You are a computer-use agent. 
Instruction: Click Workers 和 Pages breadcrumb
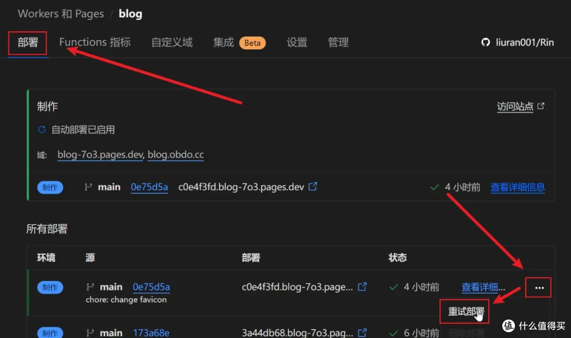pos(61,14)
